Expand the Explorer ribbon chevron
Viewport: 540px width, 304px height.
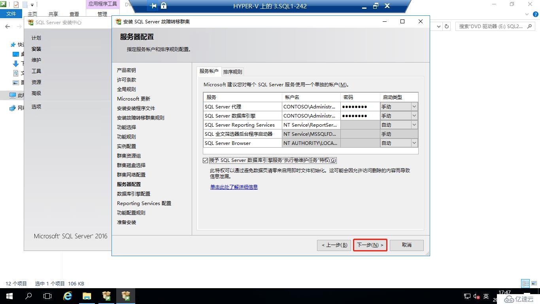[527, 14]
